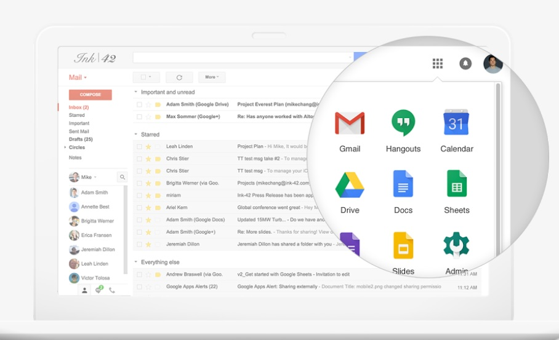Screen dimensions: 559x340
Task: Open chat with Erica Fransen
Action: pos(90,235)
